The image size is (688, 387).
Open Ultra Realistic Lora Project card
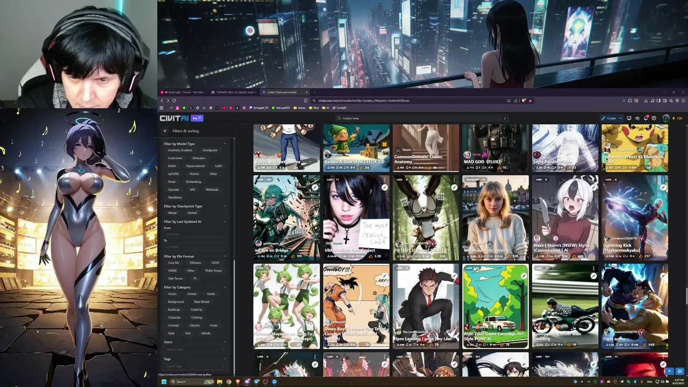[356, 217]
